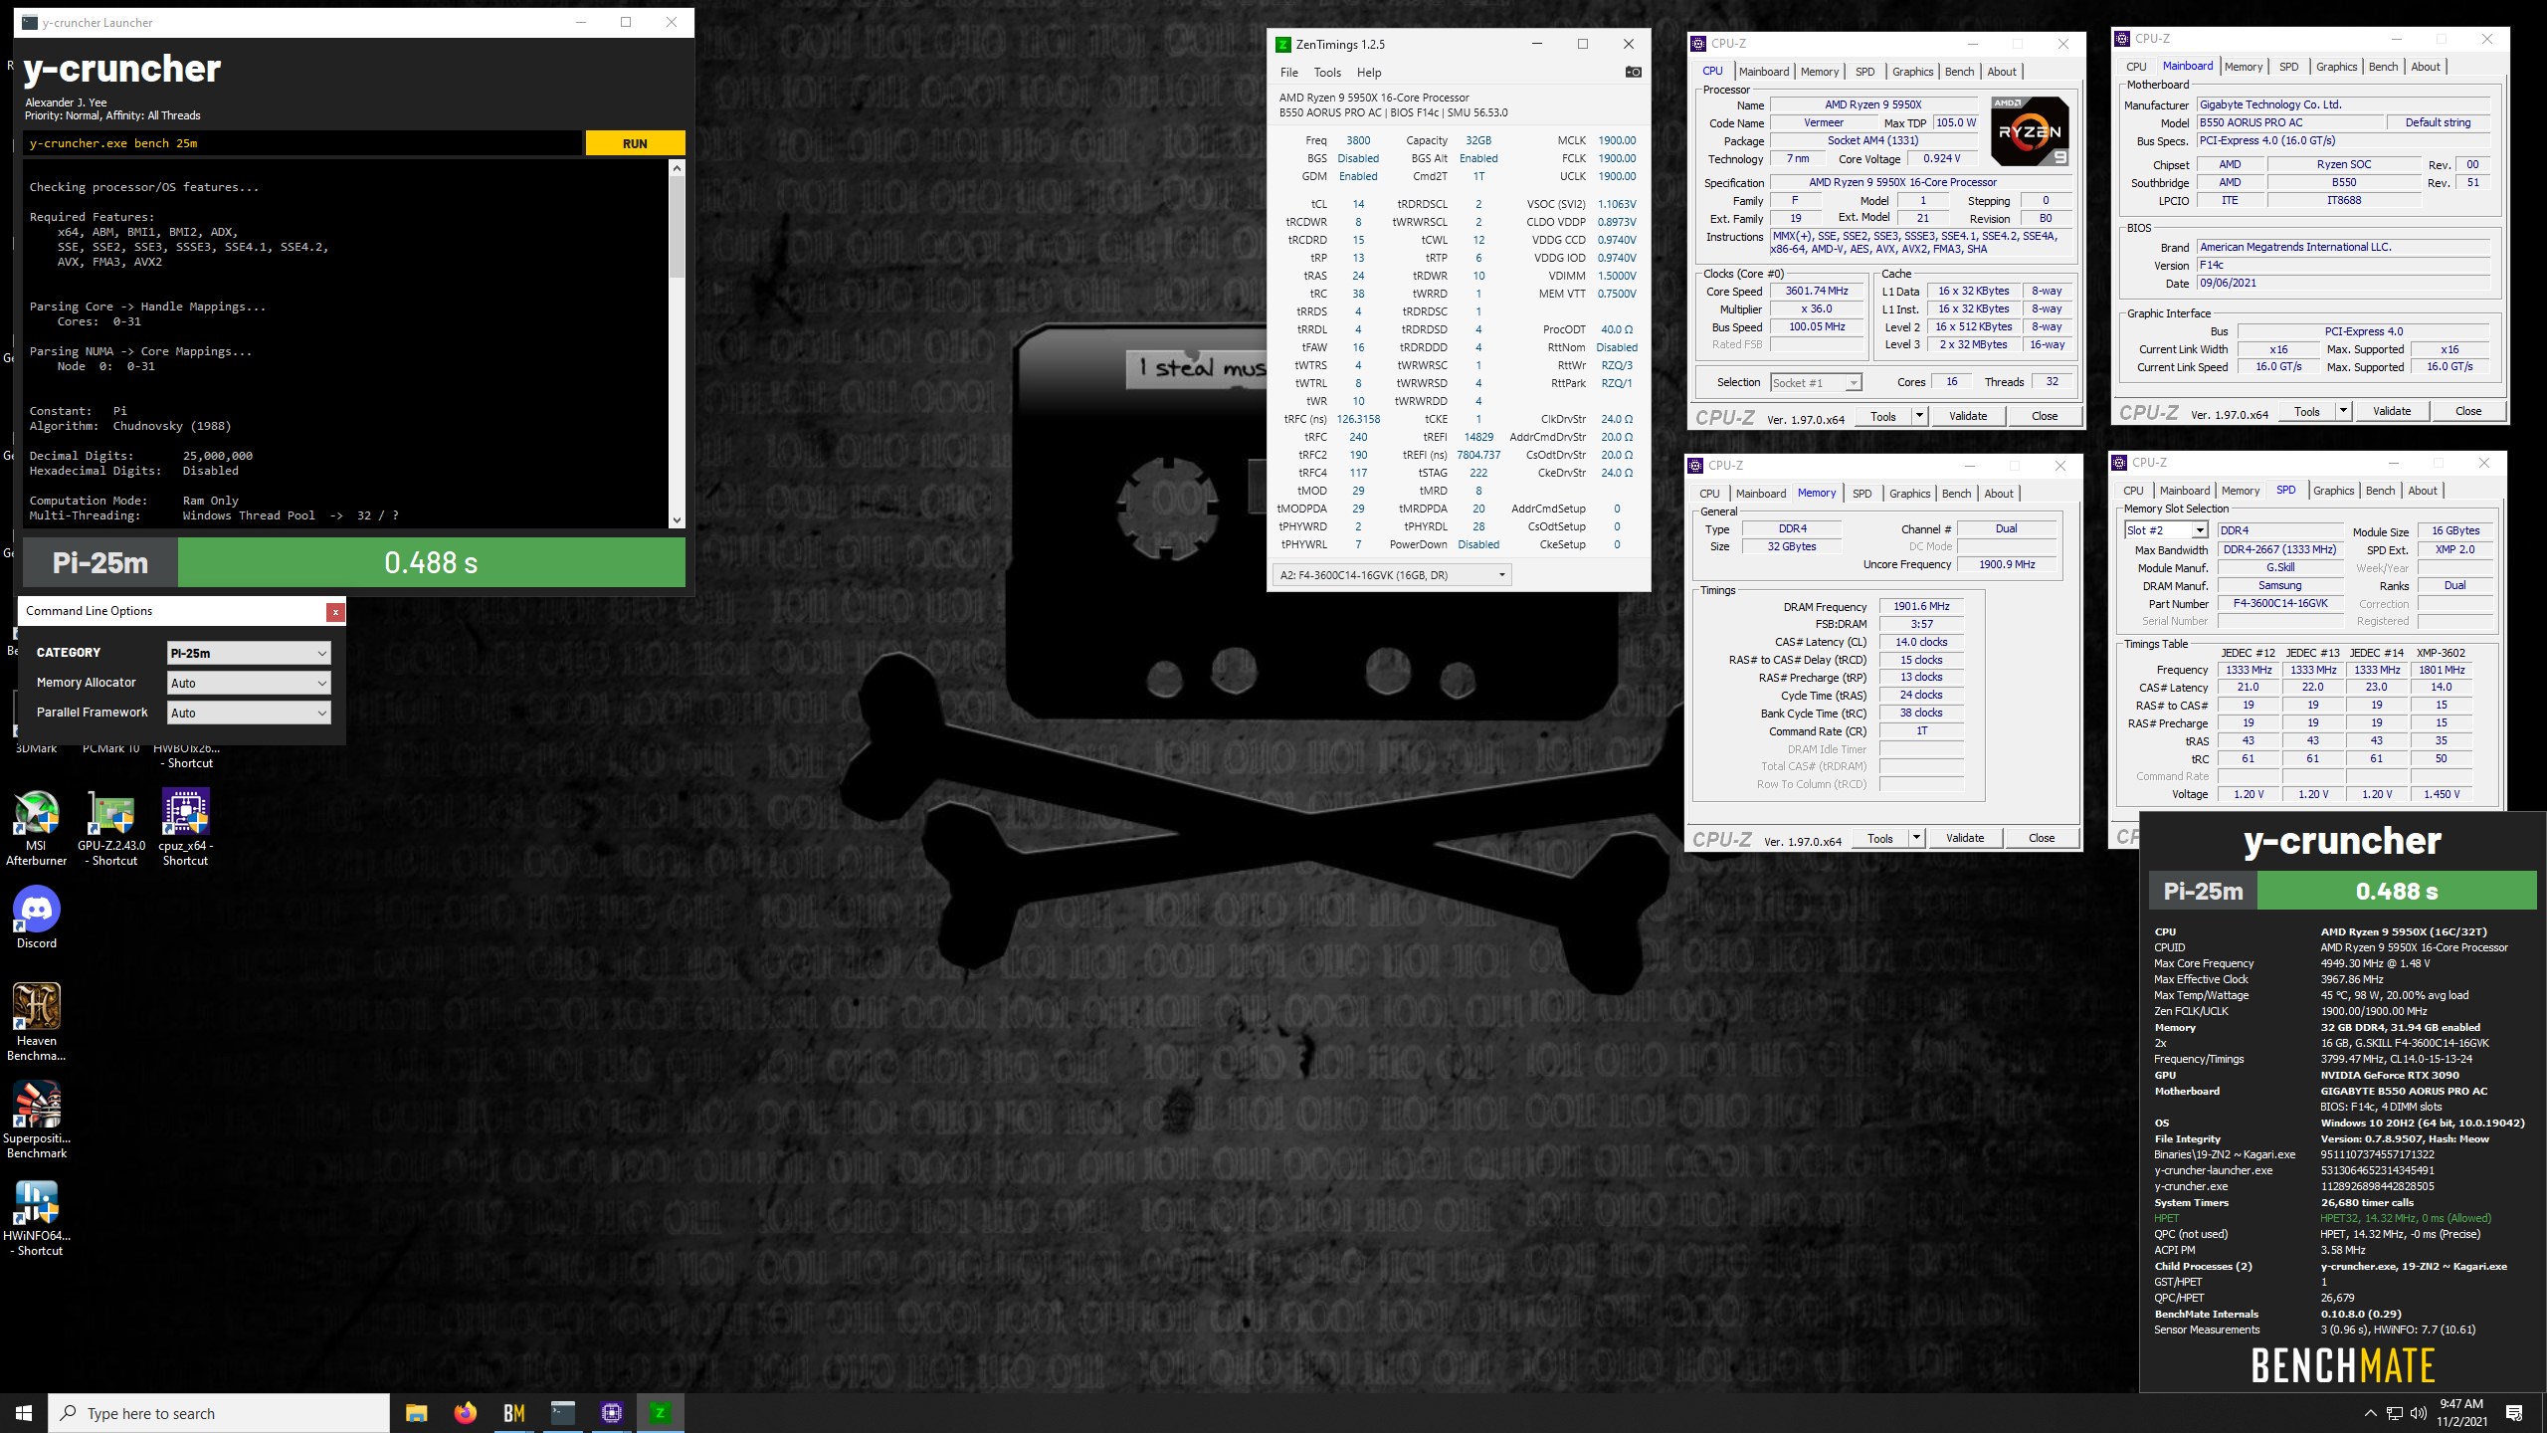Open the Memory Allocator dropdown
Screen dimensions: 2547x1433
(x=249, y=683)
